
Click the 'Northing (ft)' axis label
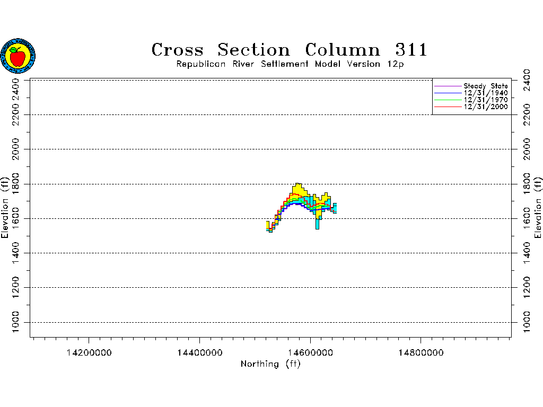(x=270, y=364)
